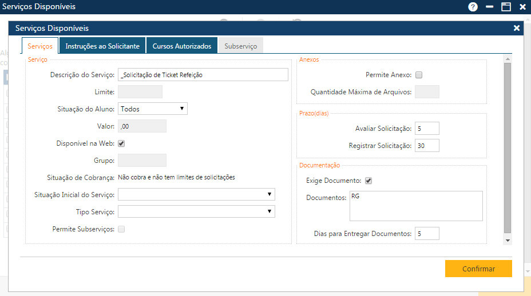This screenshot has width=531, height=296.
Task: Open the Cursos Autorizados tab
Action: [x=182, y=46]
